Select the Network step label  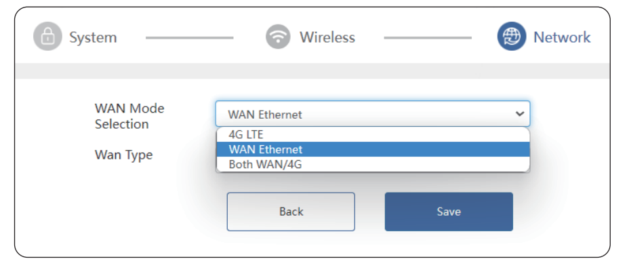tap(562, 37)
